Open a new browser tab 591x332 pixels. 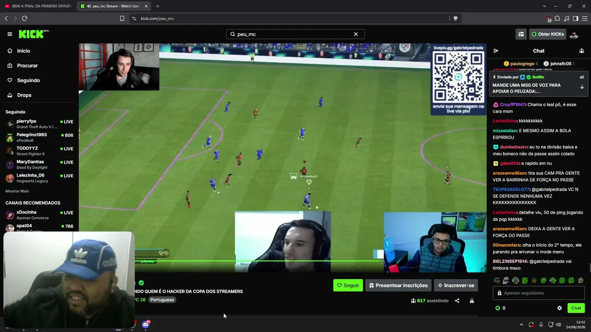pyautogui.click(x=157, y=6)
